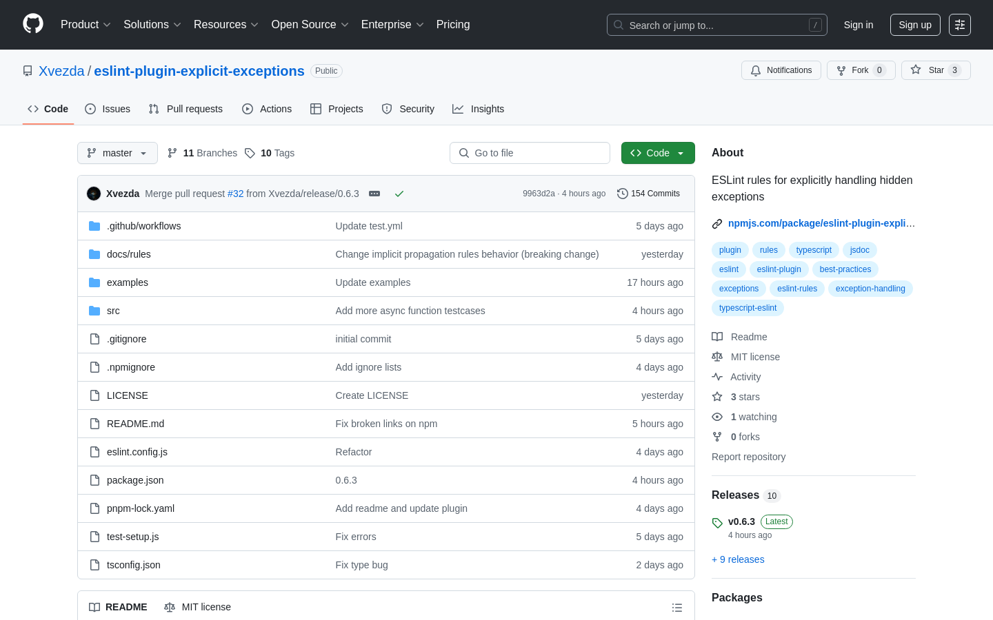Click Xvezda avatar in latest commit
The height and width of the screenshot is (620, 993).
[x=94, y=194]
